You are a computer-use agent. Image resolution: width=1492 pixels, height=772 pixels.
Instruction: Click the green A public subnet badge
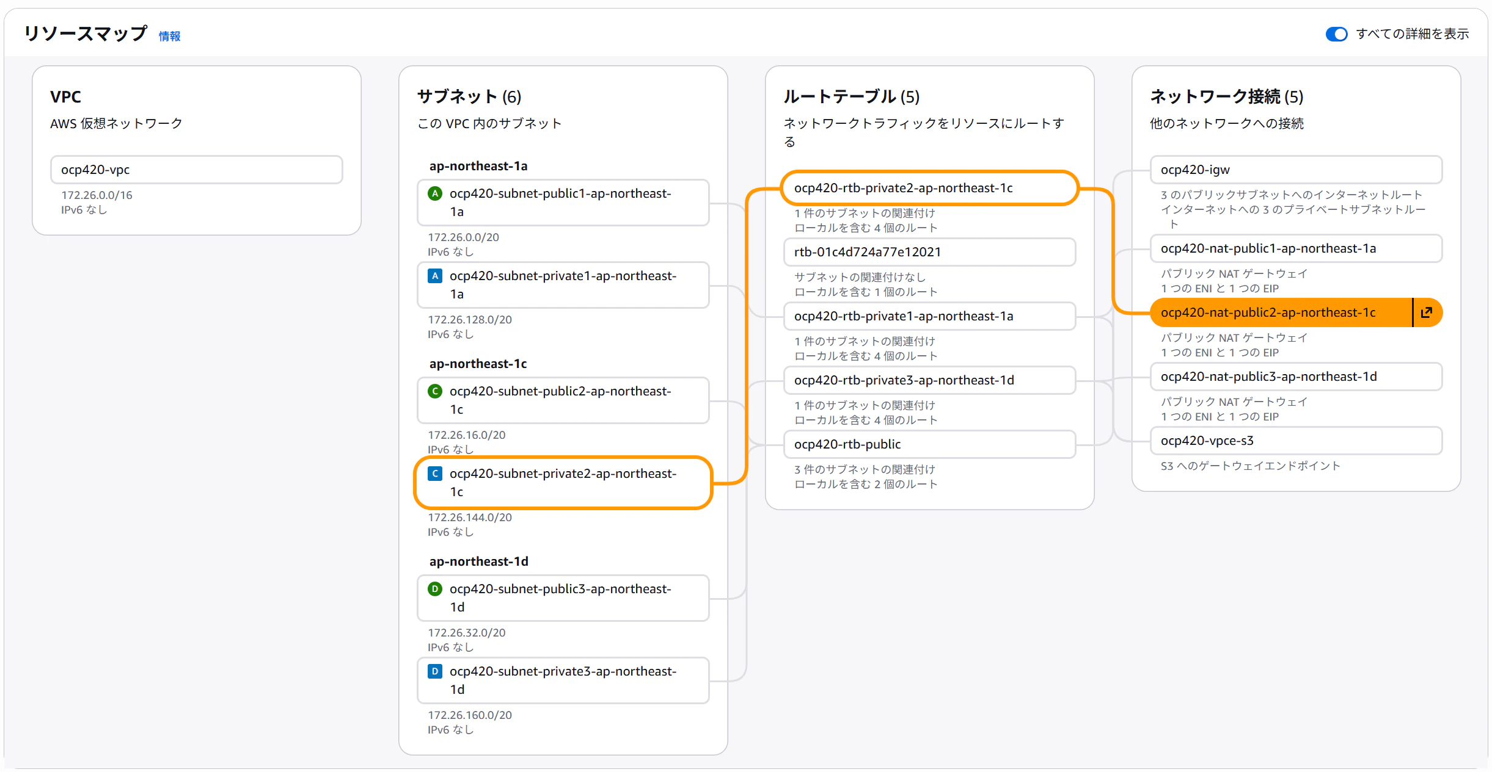coord(435,193)
